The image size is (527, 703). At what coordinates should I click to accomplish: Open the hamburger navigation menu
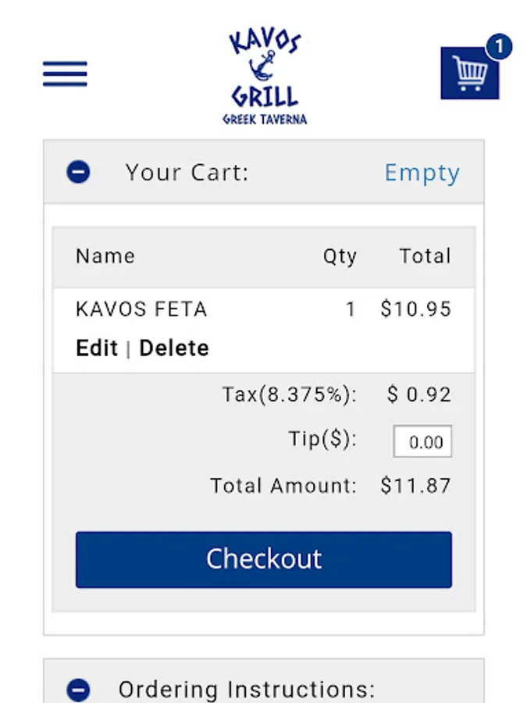coord(65,73)
